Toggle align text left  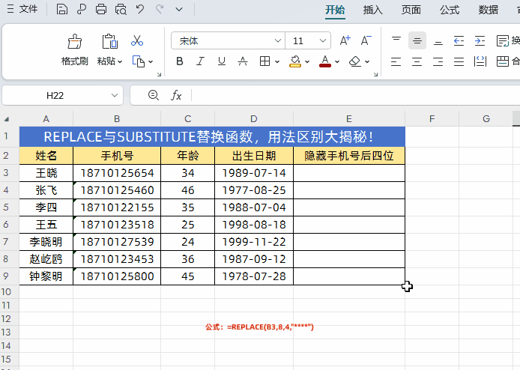click(x=396, y=61)
